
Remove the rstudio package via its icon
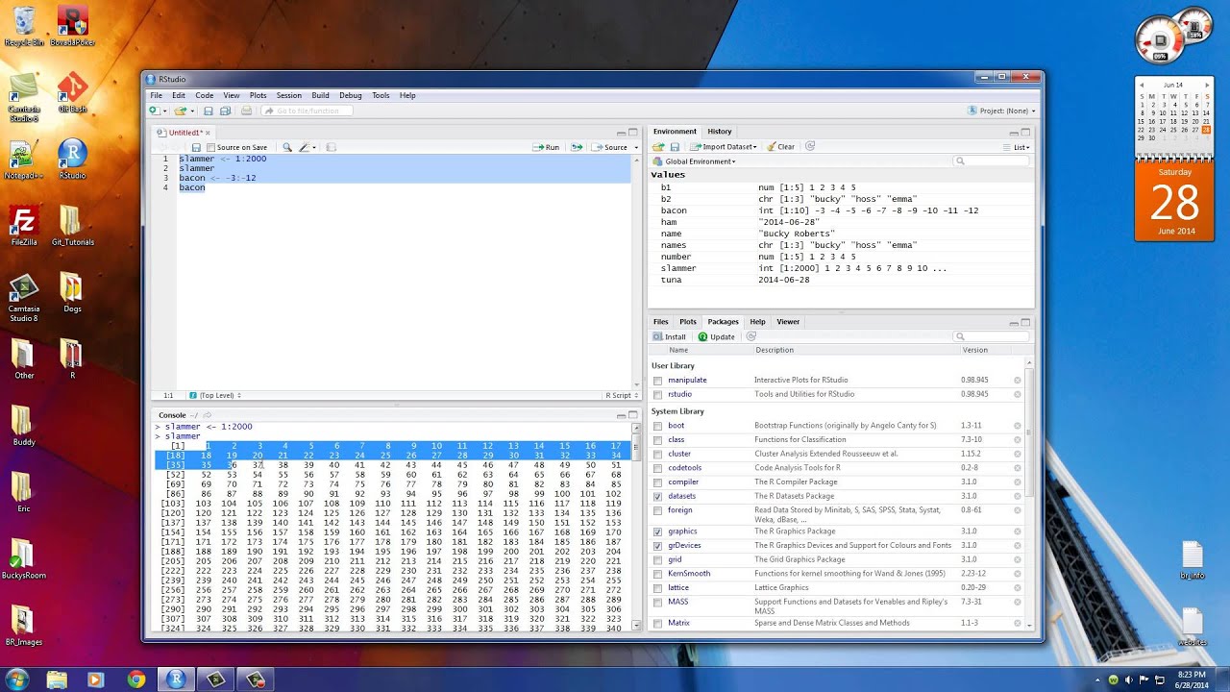pos(1017,395)
